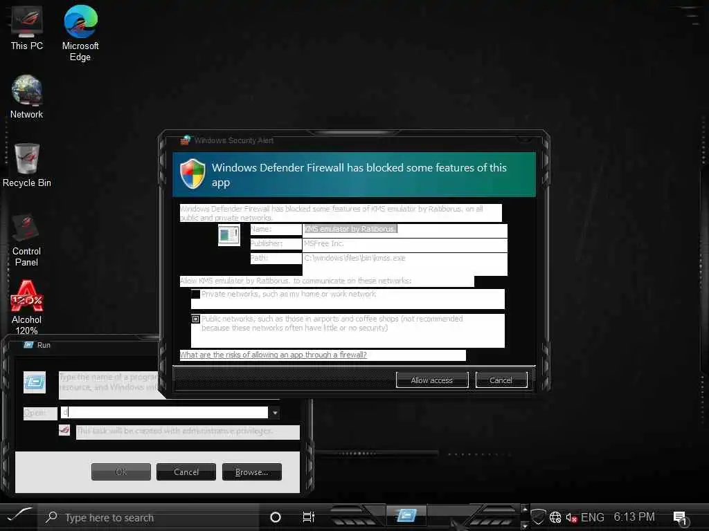Click the muted volume tray icon
The height and width of the screenshot is (531, 709).
[x=571, y=517]
